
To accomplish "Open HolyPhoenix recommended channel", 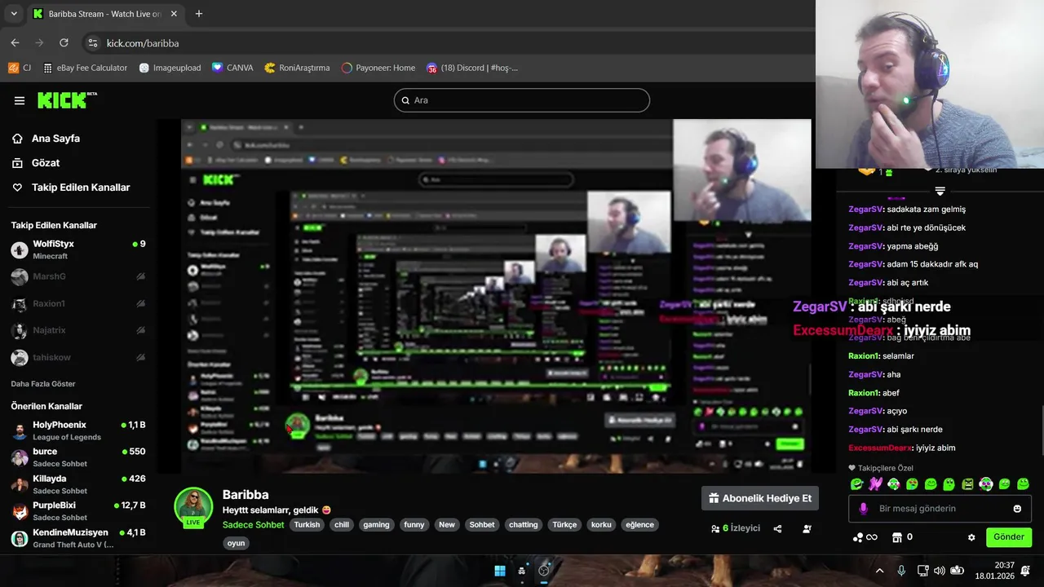I will 78,430.
